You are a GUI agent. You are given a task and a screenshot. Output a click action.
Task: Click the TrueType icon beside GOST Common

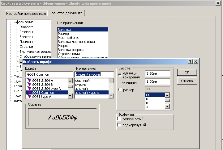29,93
